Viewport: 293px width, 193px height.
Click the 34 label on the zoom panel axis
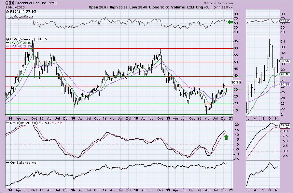pos(282,41)
